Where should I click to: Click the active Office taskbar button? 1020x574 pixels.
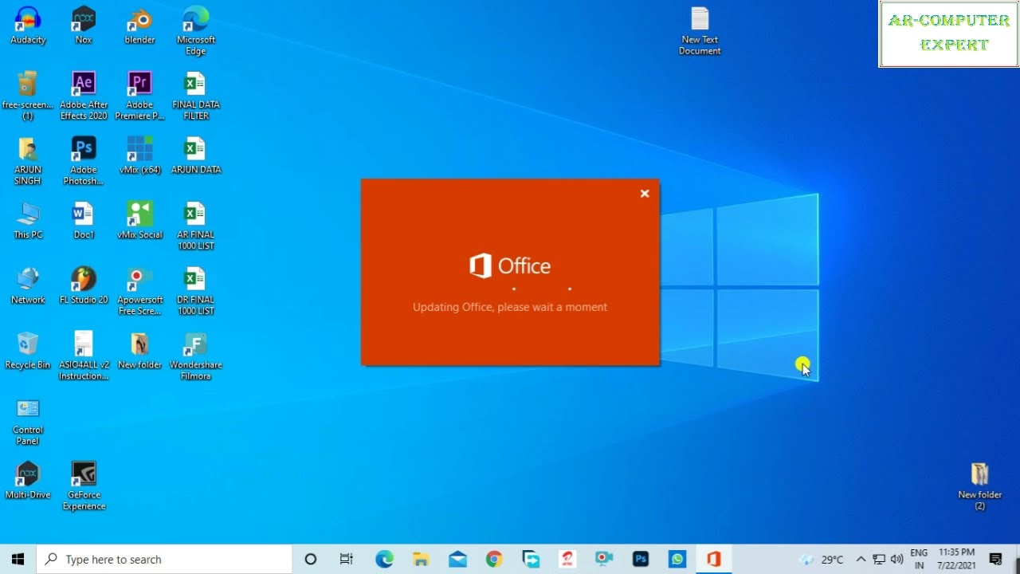point(714,559)
